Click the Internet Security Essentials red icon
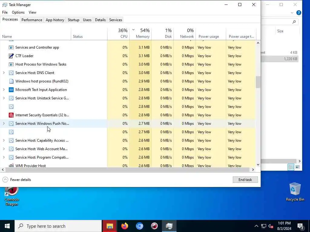Viewport: 310px width, 232px height. pos(11,115)
